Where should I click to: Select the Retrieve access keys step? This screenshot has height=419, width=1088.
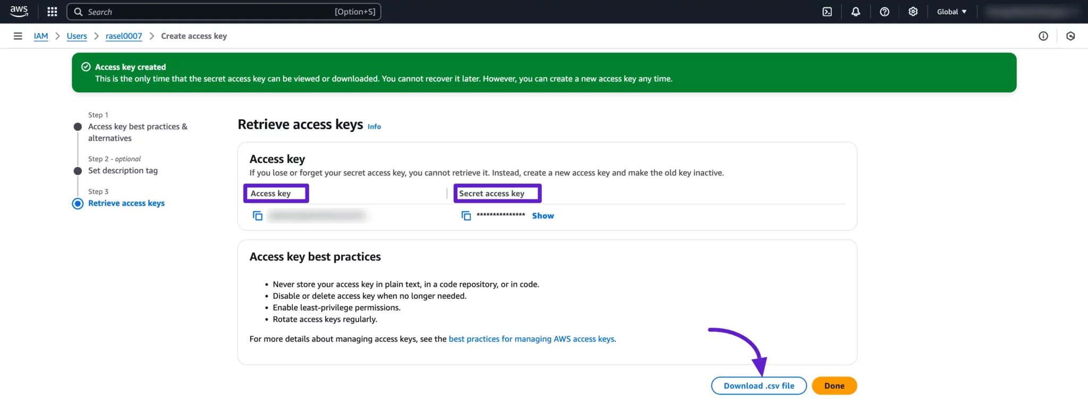[x=126, y=203]
